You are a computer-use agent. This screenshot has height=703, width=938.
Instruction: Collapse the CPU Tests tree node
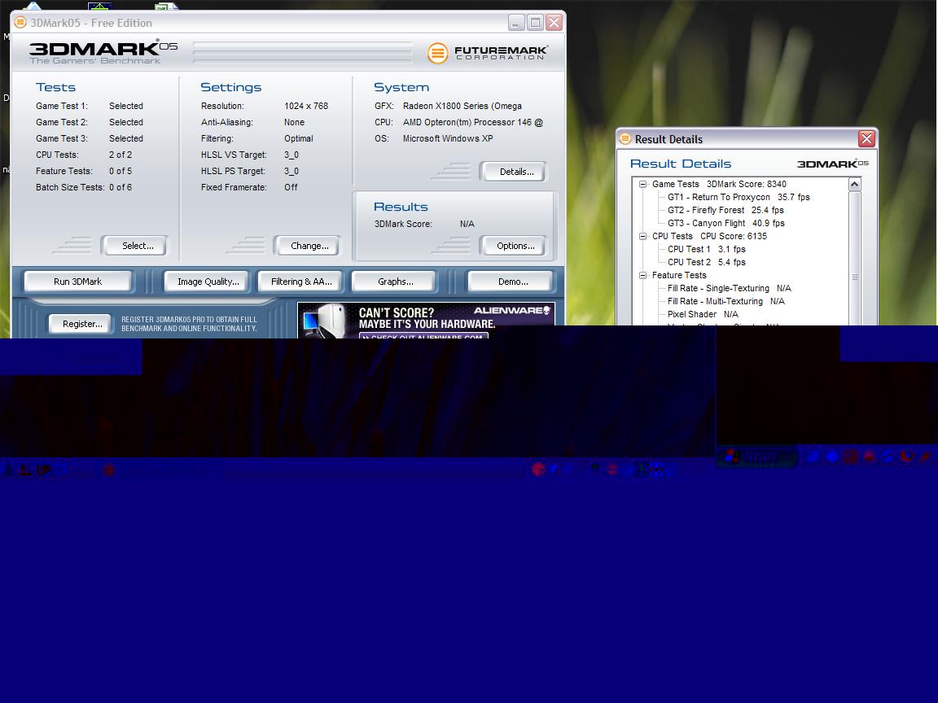[x=643, y=236]
